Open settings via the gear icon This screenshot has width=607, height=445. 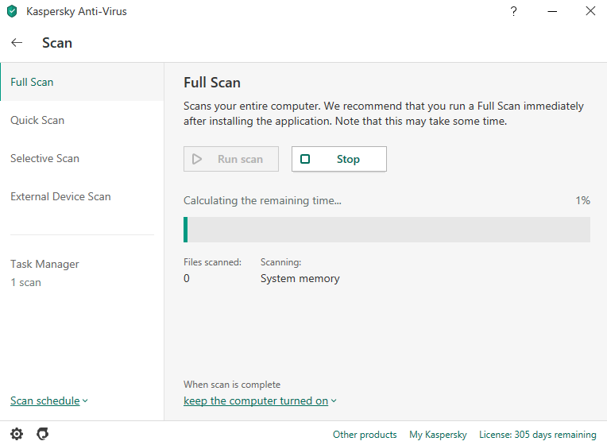coord(17,434)
